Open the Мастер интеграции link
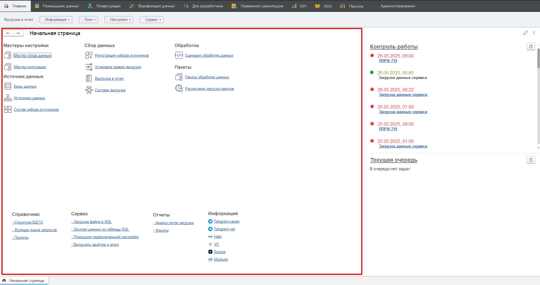This screenshot has width=540, height=285. point(30,67)
